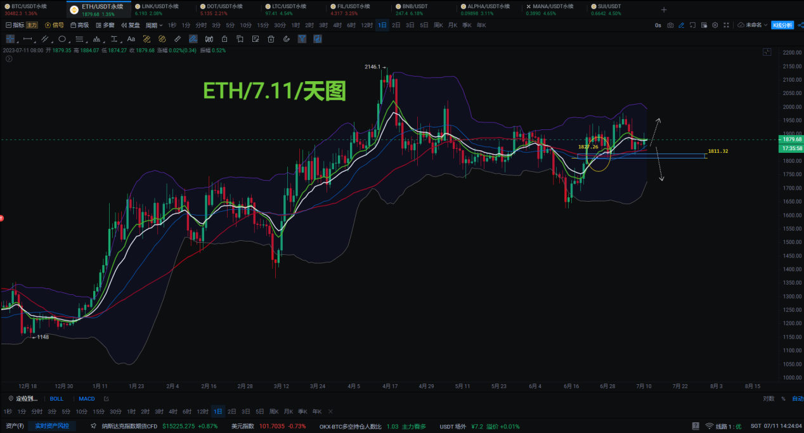
Task: Switch to LTC/USDT永续 tab
Action: 294,10
